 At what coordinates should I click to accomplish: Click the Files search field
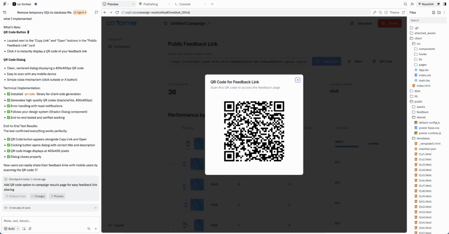click(x=428, y=20)
